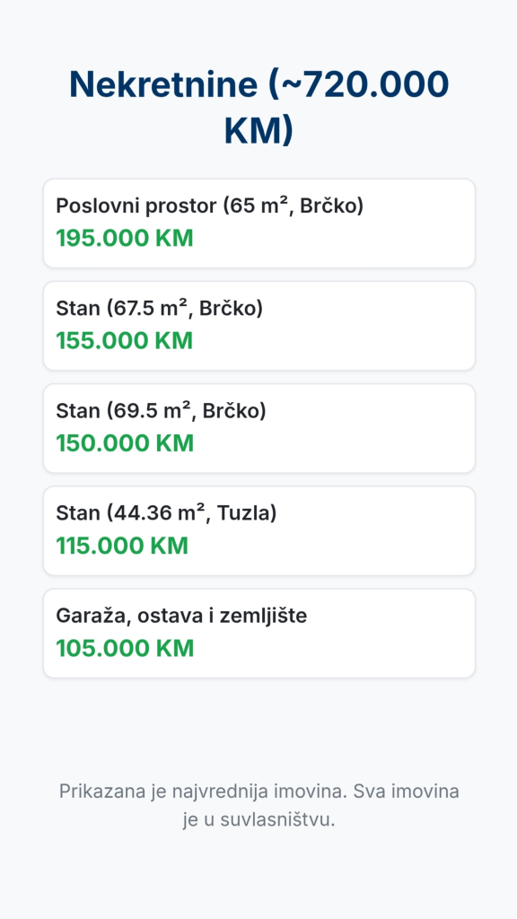Click the Stan 44.36 m² Tuzla label
This screenshot has height=919, width=517.
pyautogui.click(x=166, y=514)
